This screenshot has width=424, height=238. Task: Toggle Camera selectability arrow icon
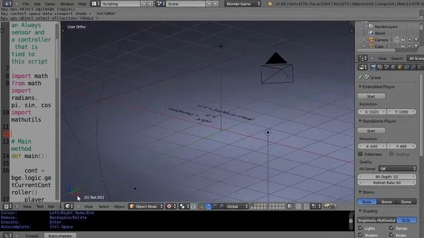[x=409, y=40]
